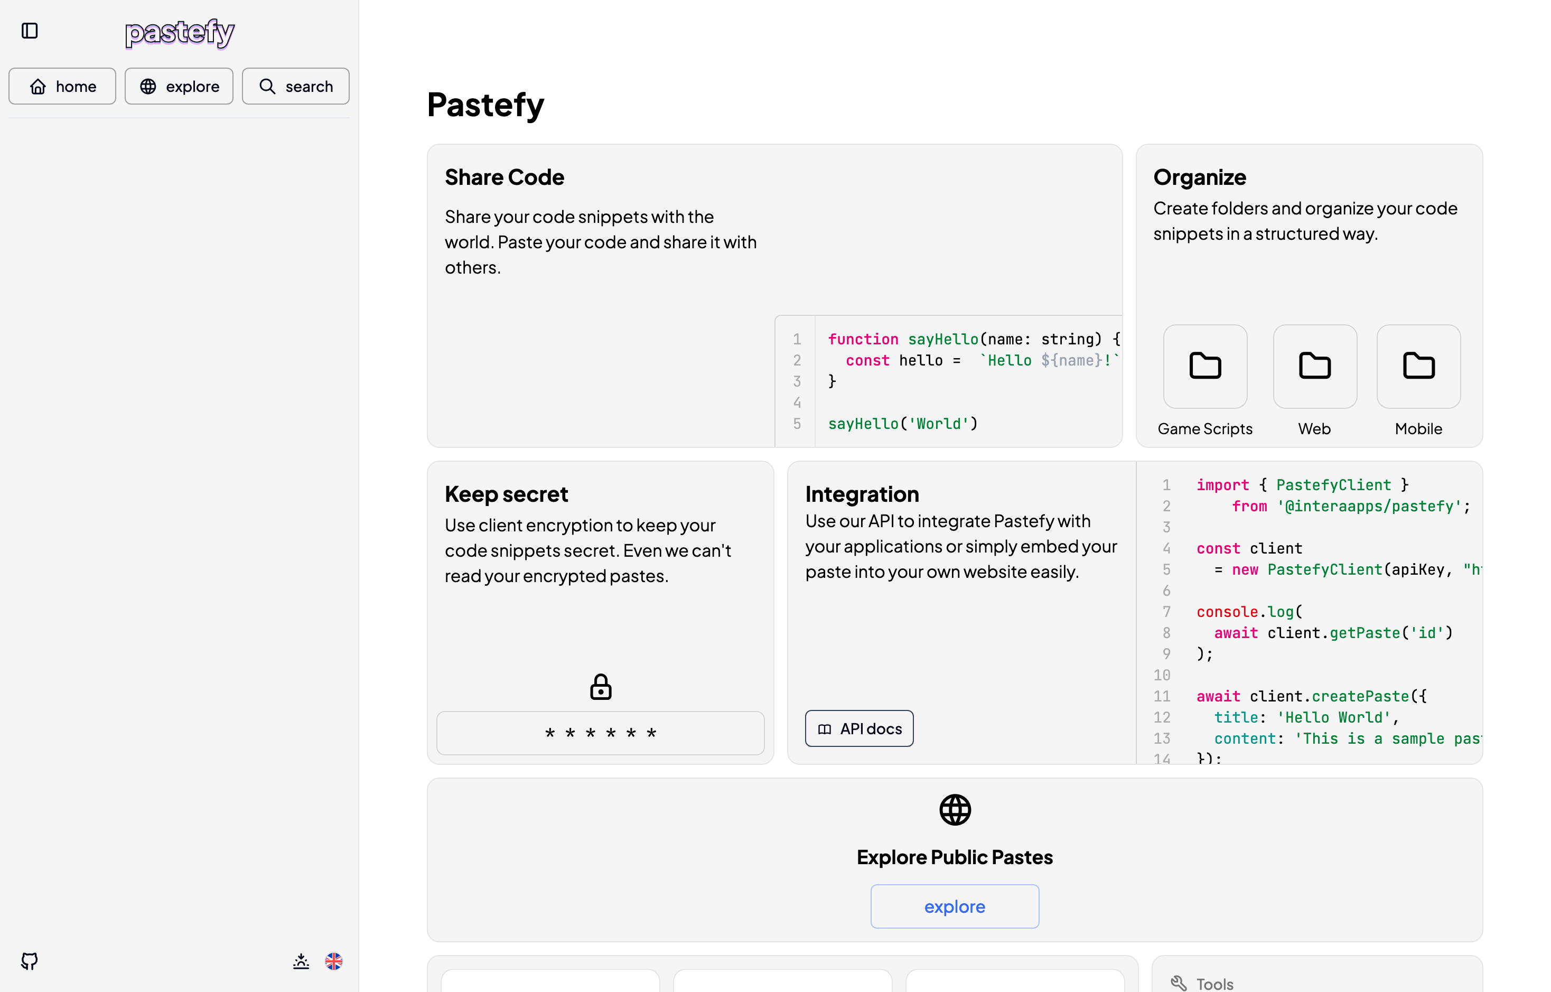1551x992 pixels.
Task: Click the Integration heading
Action: pyautogui.click(x=862, y=494)
